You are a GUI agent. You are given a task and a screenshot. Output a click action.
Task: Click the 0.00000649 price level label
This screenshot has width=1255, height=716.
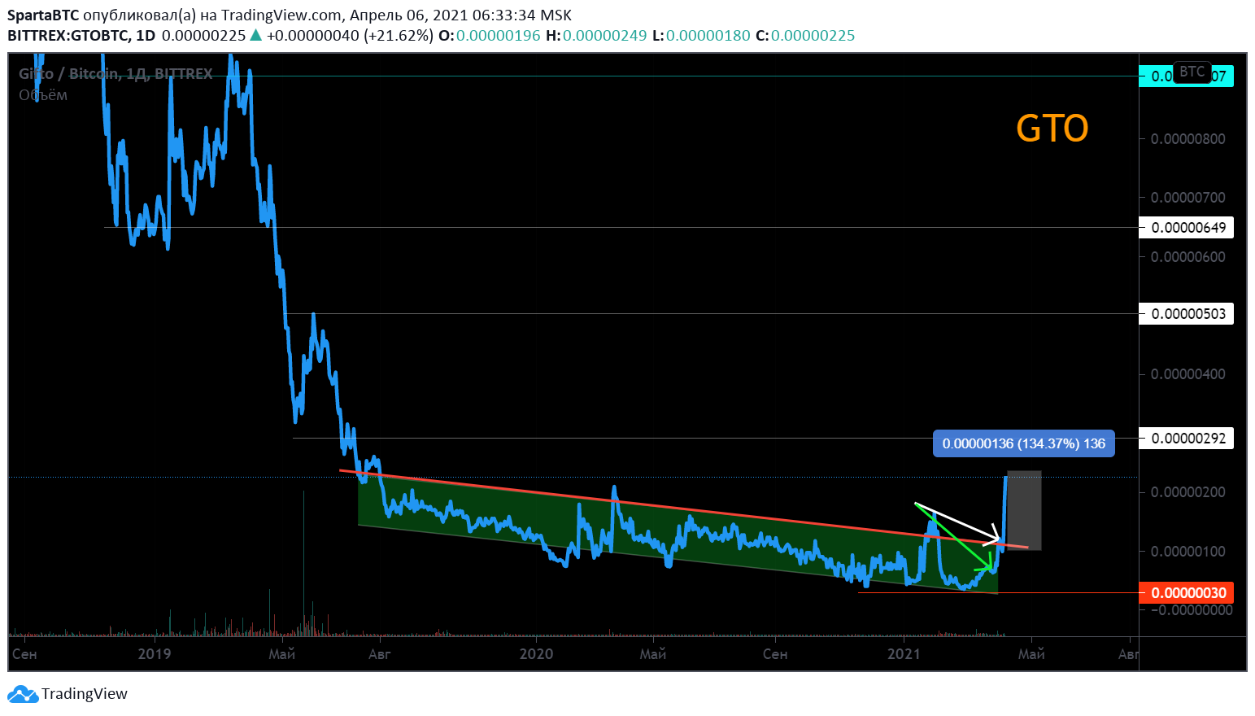[x=1187, y=228]
